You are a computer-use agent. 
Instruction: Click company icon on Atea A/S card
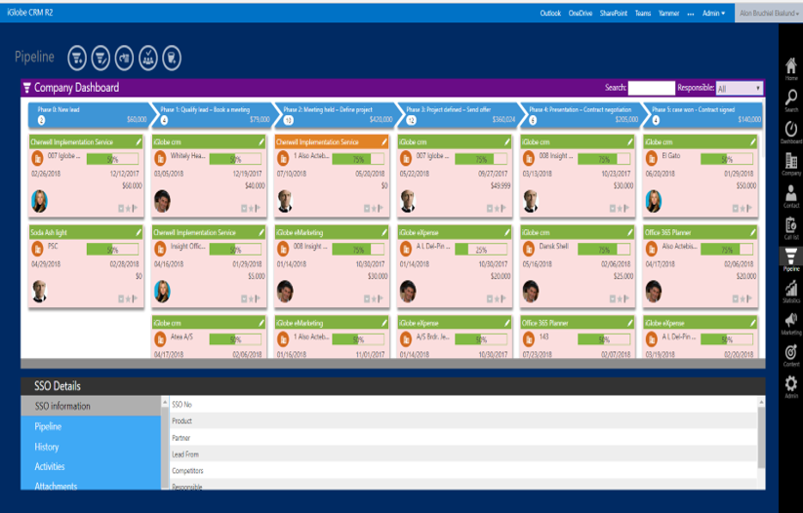click(x=160, y=339)
